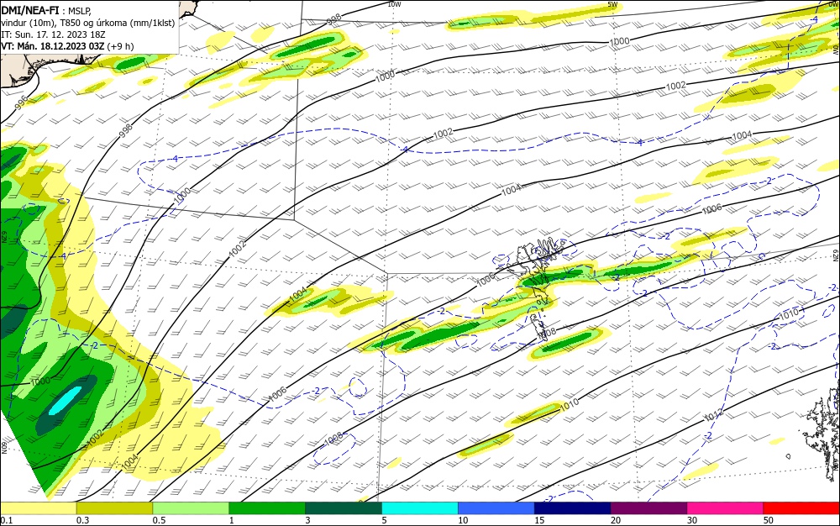Click the '(+9 h)' forecast offset text
The height and width of the screenshot is (526, 840).
click(x=120, y=46)
